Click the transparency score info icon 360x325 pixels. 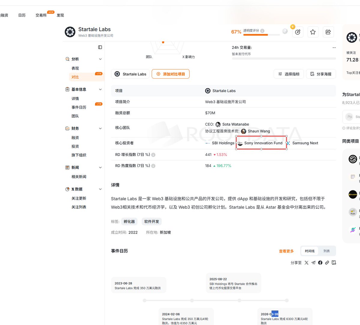(262, 31)
